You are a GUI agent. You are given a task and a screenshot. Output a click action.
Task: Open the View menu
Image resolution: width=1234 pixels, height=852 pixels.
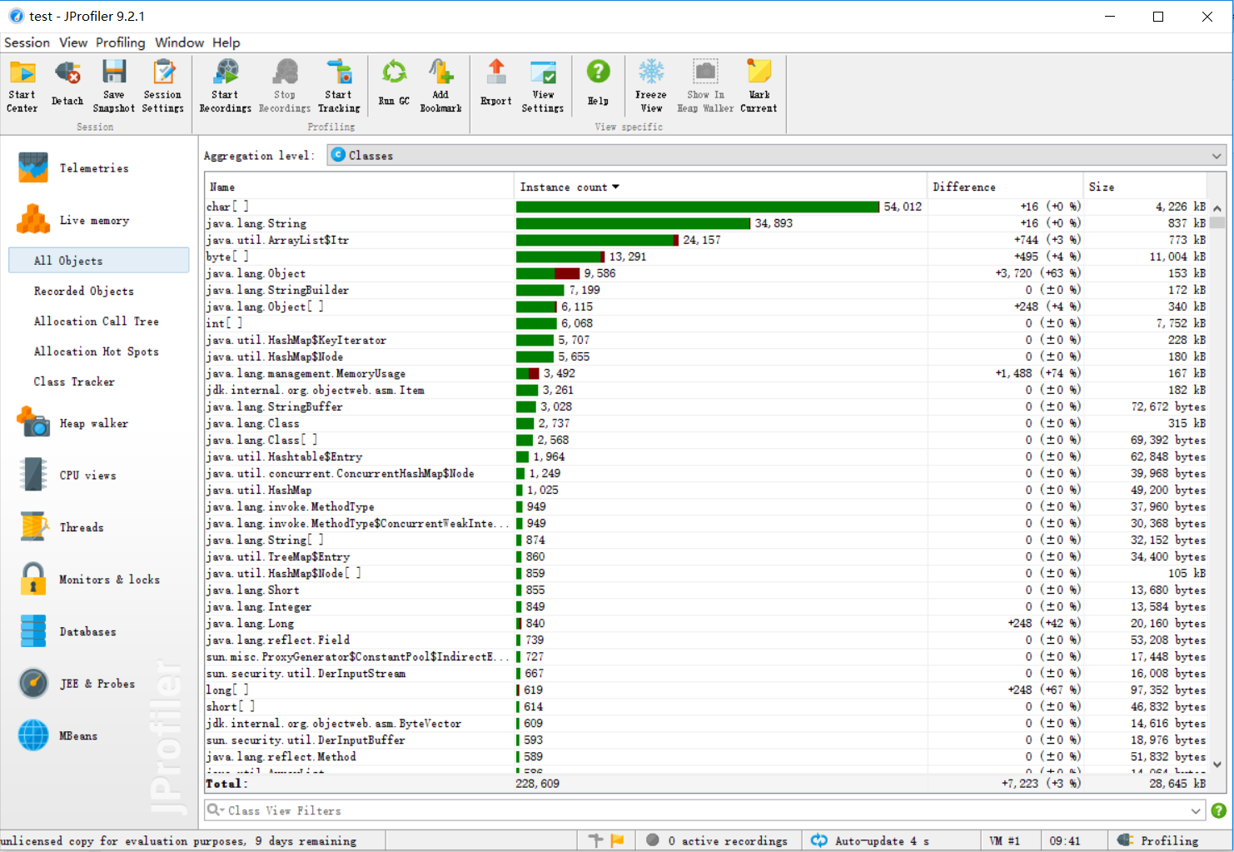[x=73, y=42]
